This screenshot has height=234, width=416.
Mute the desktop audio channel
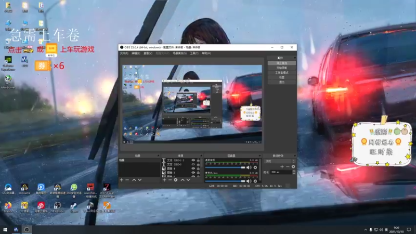click(249, 167)
